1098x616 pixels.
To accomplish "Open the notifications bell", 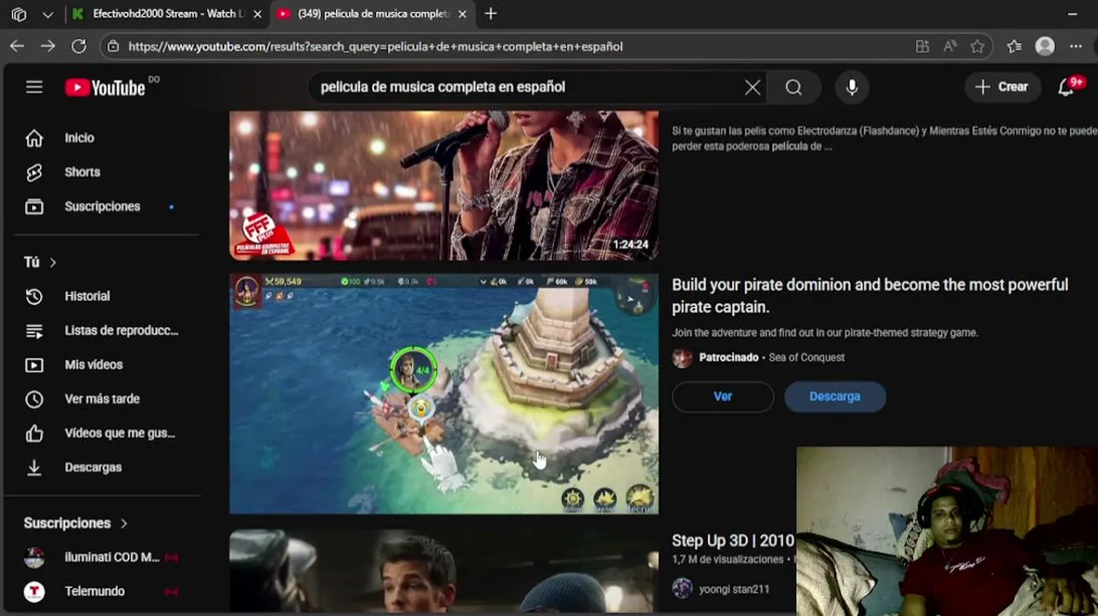I will [x=1066, y=86].
